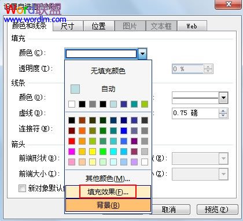Image resolution: width=243 pixels, height=221 pixels.
Task: Pick the dark orange swatch
Action: pos(82,131)
